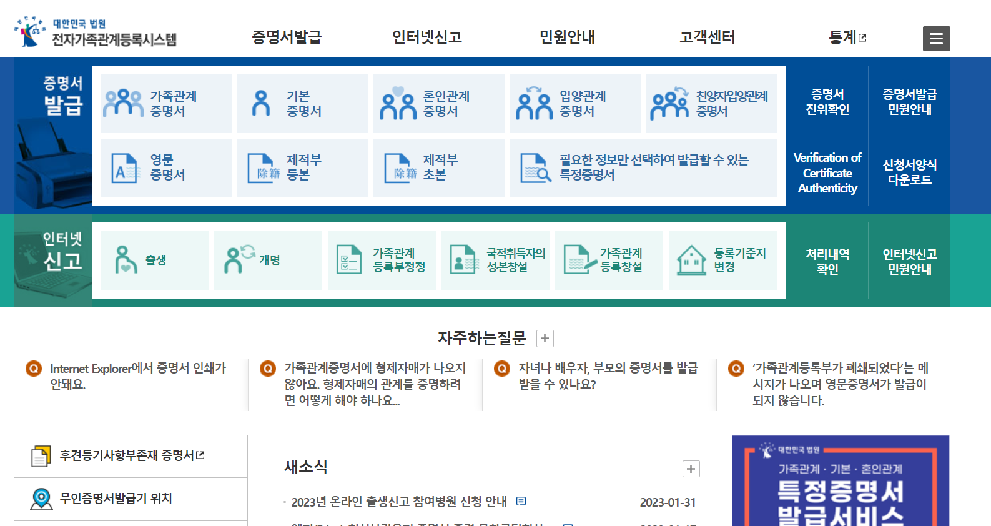Open FAQ about 형제자매 on certificate

pos(375,384)
